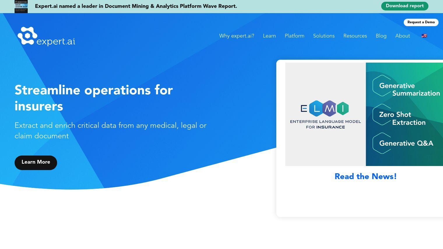
Task: Download the Forrester Wave report
Action: click(x=405, y=6)
